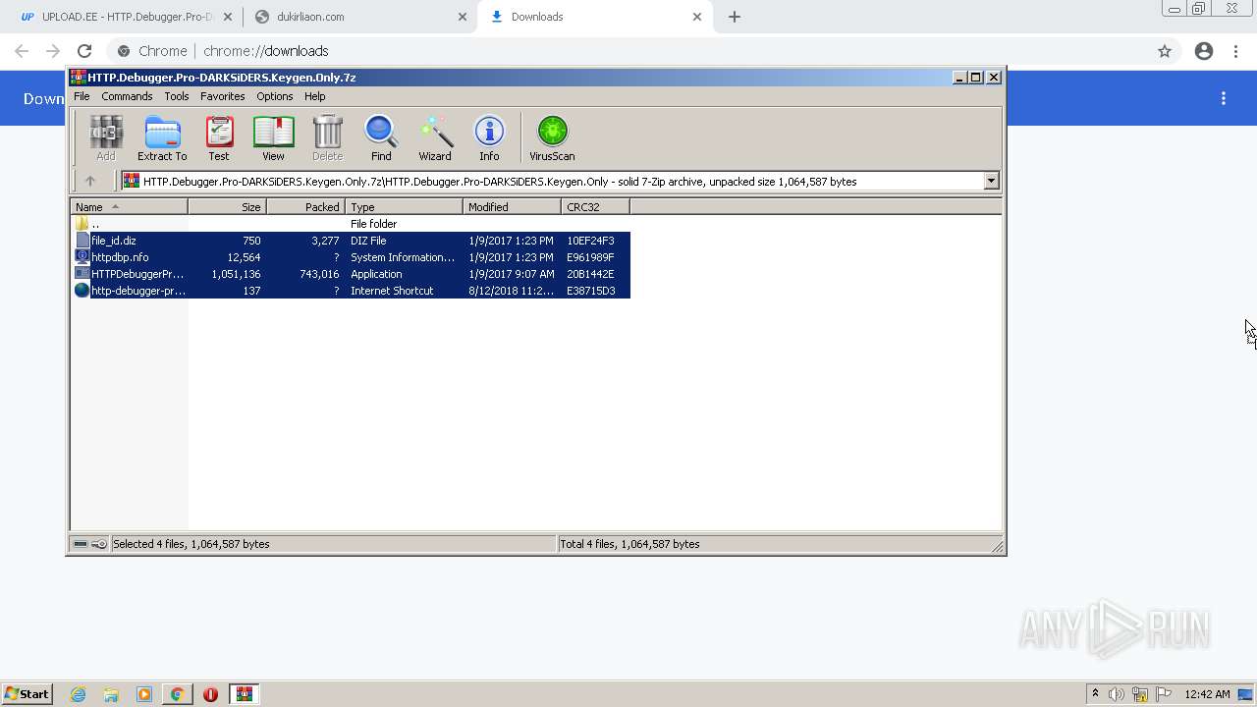Close the dukirliaon.com tab
Image resolution: width=1257 pixels, height=707 pixels.
[x=463, y=17]
